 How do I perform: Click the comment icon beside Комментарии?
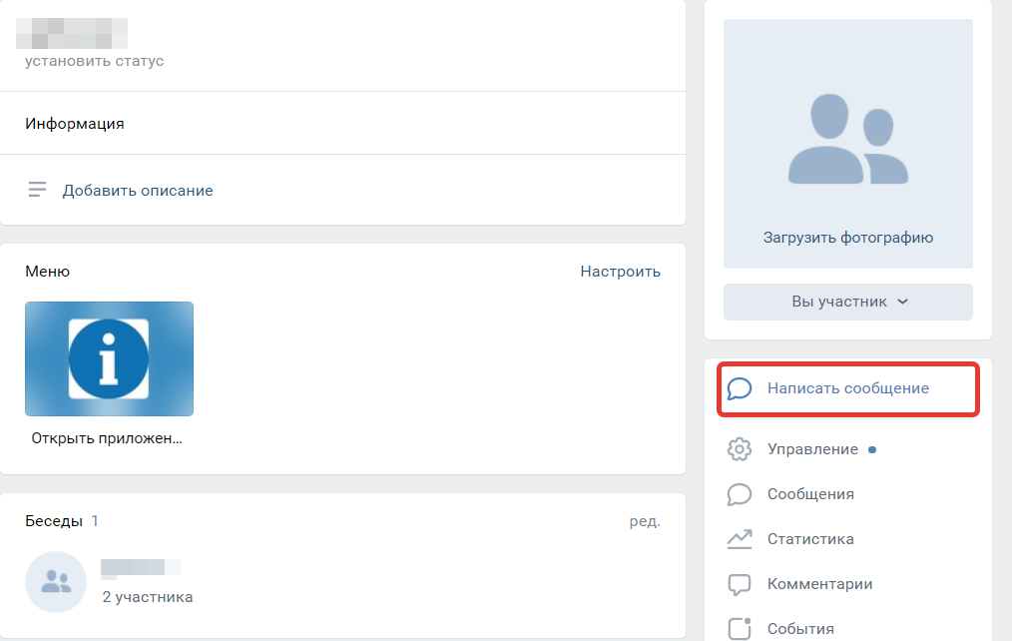pos(740,584)
